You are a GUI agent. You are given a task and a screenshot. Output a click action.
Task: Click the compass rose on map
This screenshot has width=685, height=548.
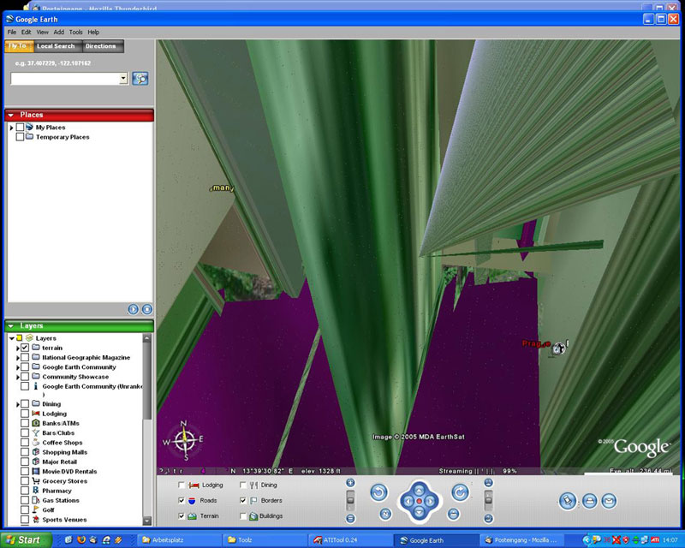point(184,440)
